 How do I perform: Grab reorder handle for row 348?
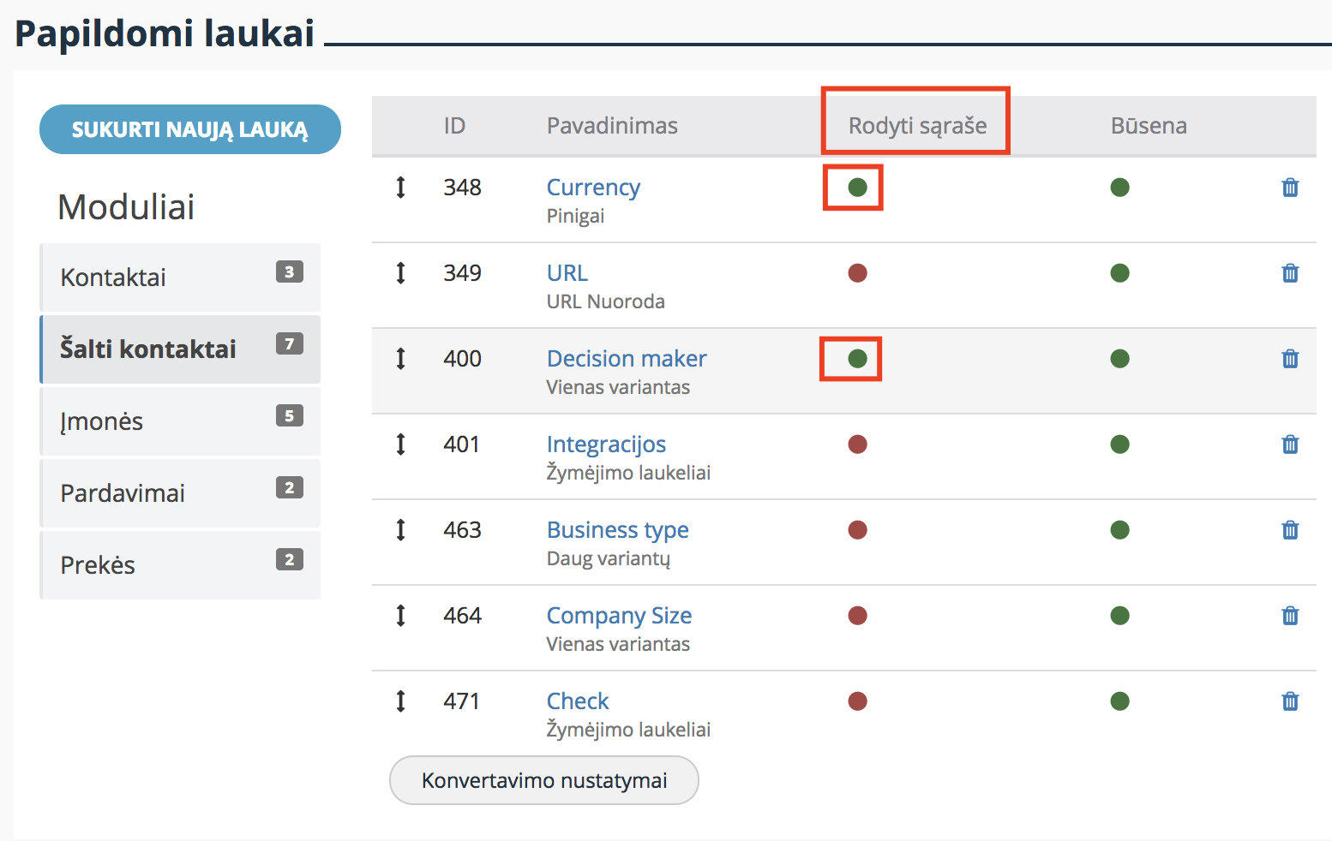pos(400,188)
